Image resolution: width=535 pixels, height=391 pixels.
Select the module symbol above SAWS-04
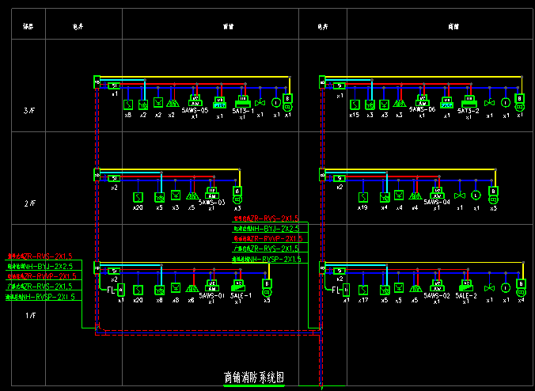click(x=437, y=193)
